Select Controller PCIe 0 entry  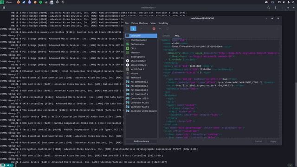141,103
